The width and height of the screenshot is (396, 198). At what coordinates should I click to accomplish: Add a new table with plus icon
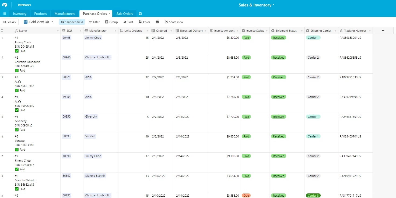point(140,14)
